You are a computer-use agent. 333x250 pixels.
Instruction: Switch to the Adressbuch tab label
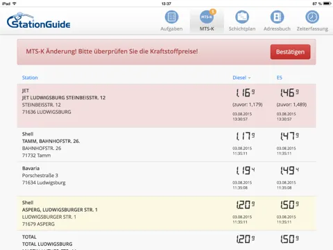coord(277,28)
